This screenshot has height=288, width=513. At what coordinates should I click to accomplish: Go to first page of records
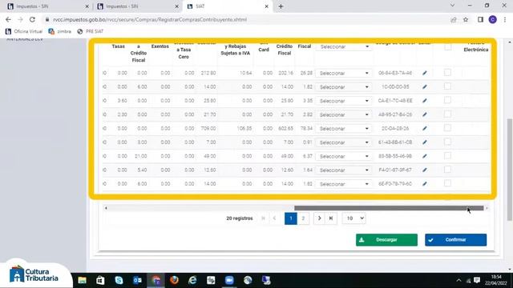263,218
